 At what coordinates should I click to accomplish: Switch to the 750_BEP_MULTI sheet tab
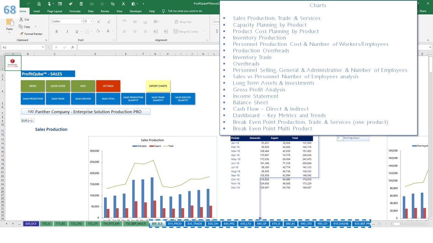[x=135, y=223]
